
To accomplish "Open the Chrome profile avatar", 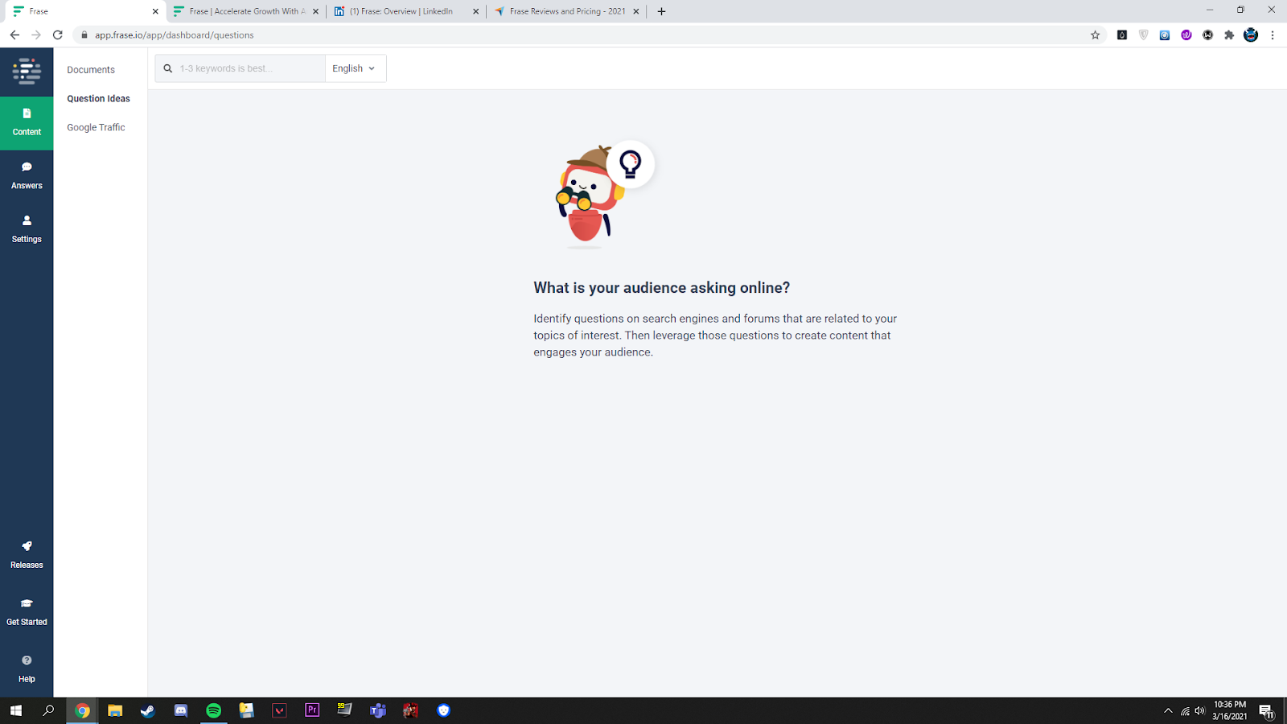I will pyautogui.click(x=1251, y=35).
